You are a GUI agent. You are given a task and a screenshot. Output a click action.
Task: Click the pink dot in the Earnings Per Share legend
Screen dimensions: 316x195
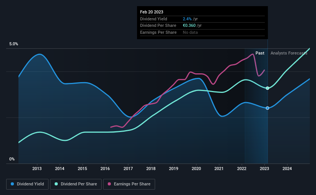109,184
